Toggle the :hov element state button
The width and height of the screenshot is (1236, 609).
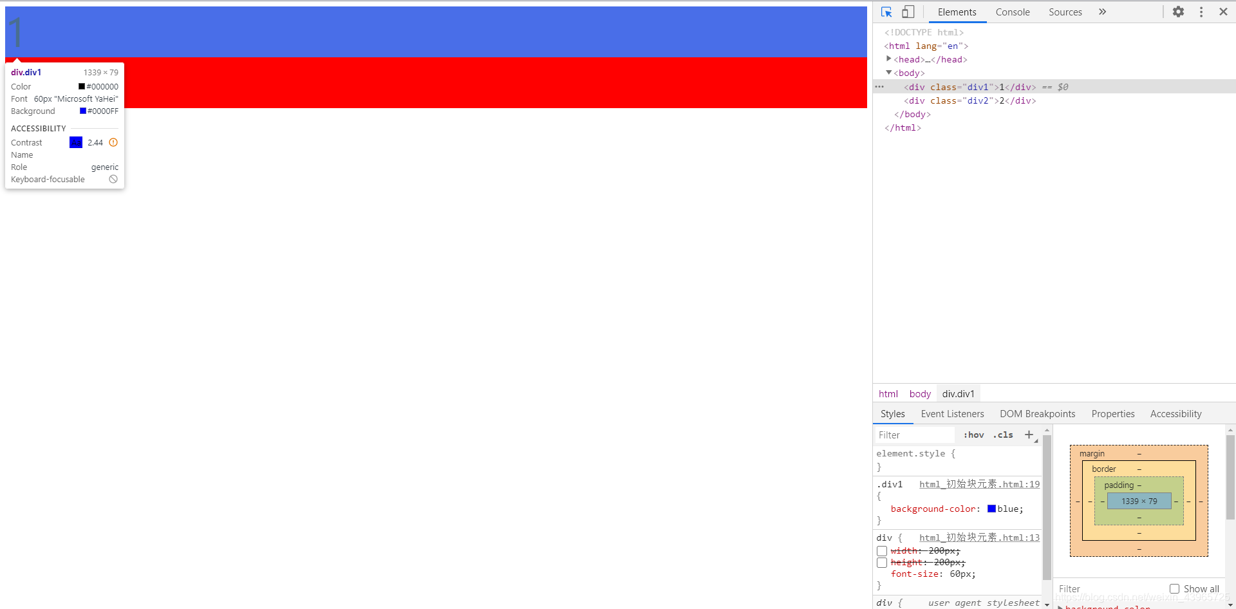(974, 435)
